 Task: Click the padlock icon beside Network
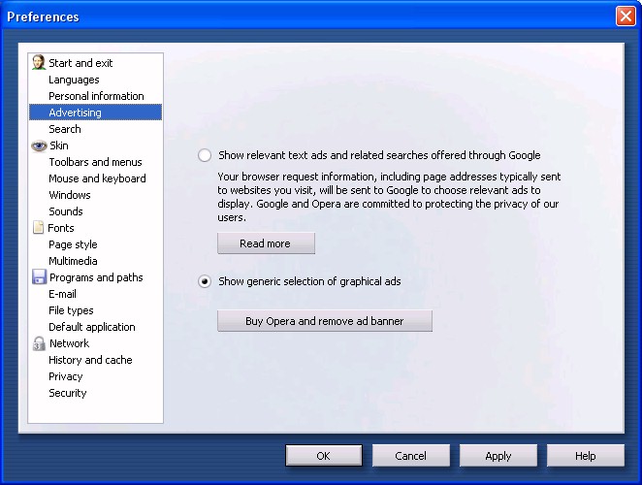coord(39,343)
